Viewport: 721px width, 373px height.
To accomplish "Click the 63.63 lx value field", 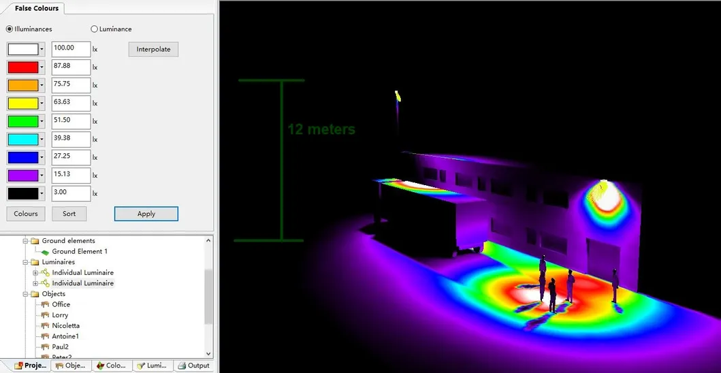I will 71,103.
